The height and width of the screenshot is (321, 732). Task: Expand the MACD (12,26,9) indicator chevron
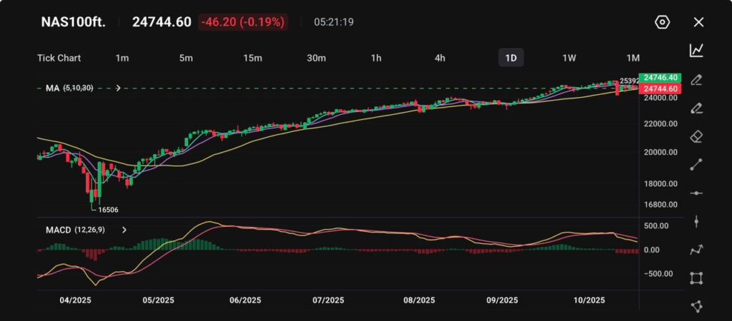[124, 230]
